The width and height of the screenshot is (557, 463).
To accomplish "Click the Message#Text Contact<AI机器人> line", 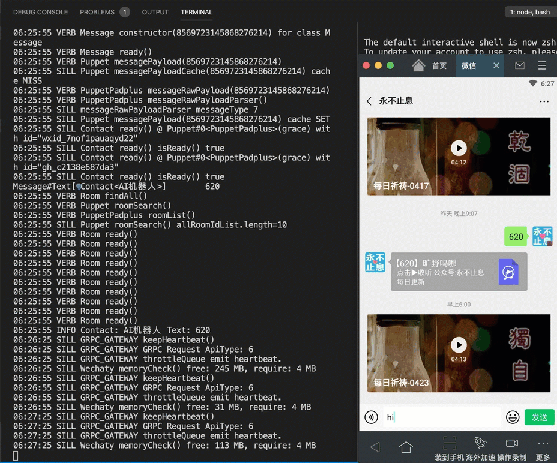I will (x=116, y=187).
